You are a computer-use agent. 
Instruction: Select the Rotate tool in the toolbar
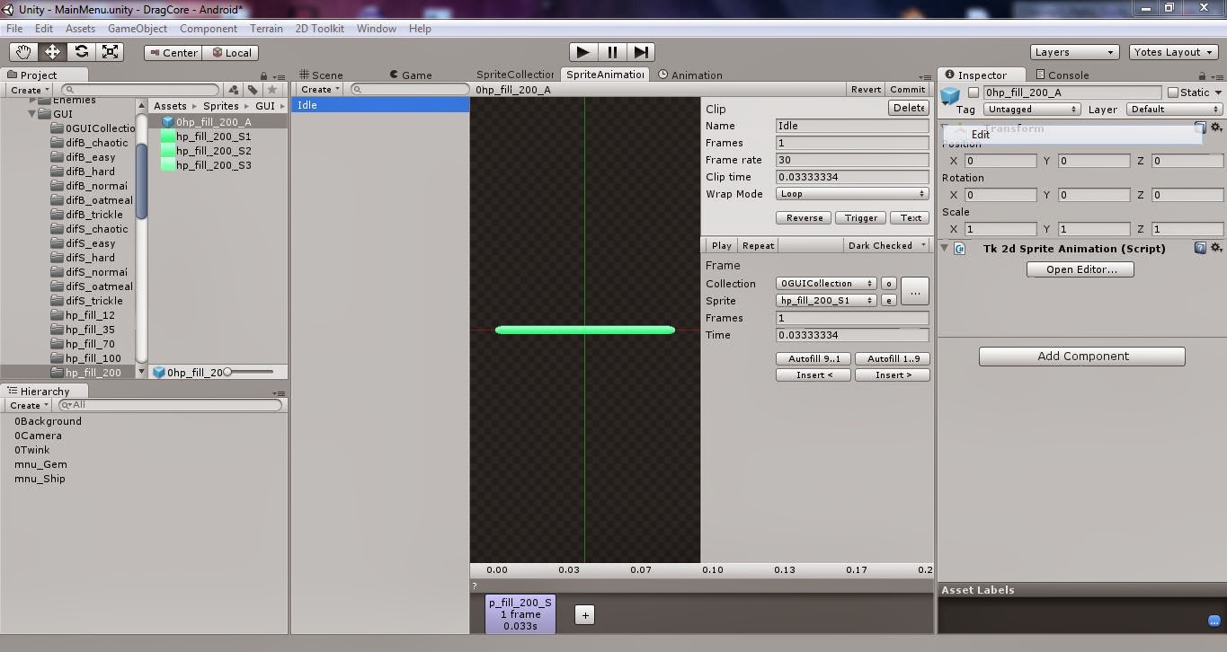(81, 52)
